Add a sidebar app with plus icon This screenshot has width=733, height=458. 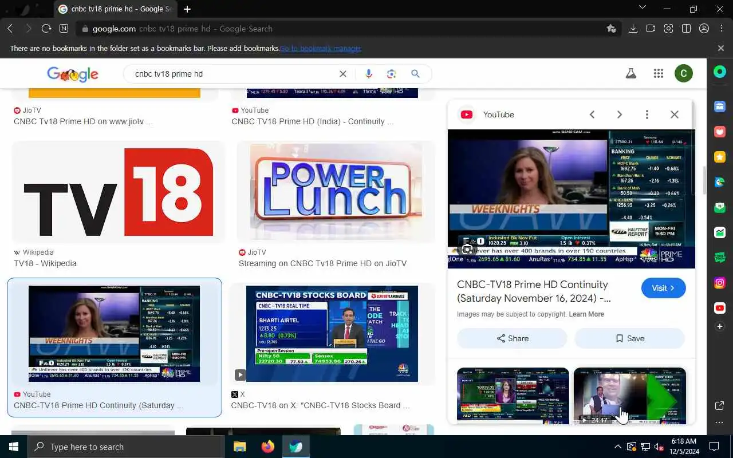point(720,326)
